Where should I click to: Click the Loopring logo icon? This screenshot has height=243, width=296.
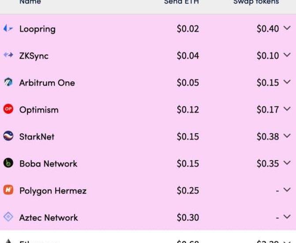coord(8,29)
